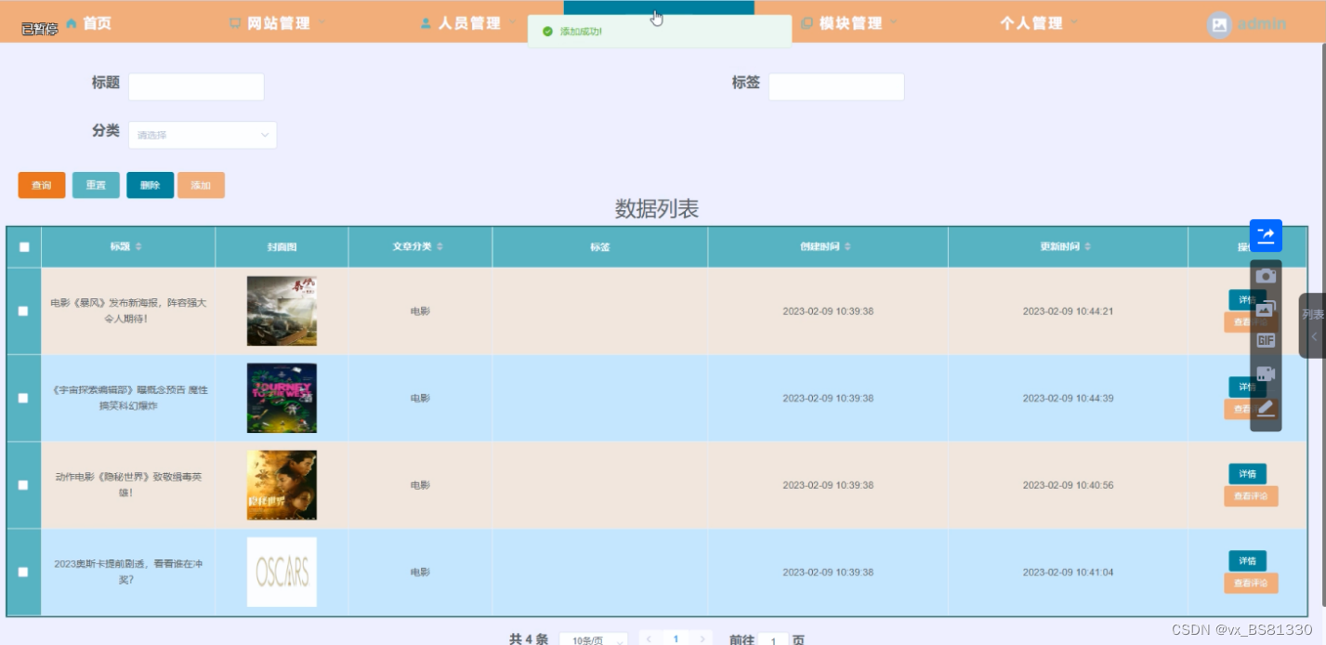The width and height of the screenshot is (1326, 645).
Task: Expand the 模块管理 menu arrow
Action: click(x=894, y=21)
